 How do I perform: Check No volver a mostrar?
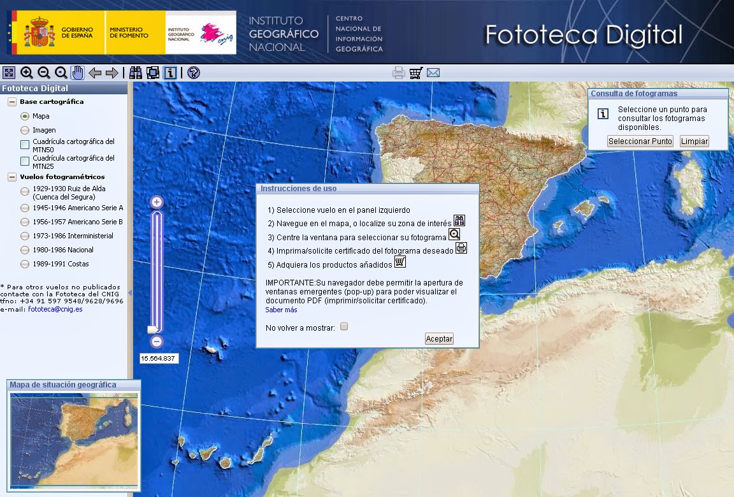(x=343, y=326)
